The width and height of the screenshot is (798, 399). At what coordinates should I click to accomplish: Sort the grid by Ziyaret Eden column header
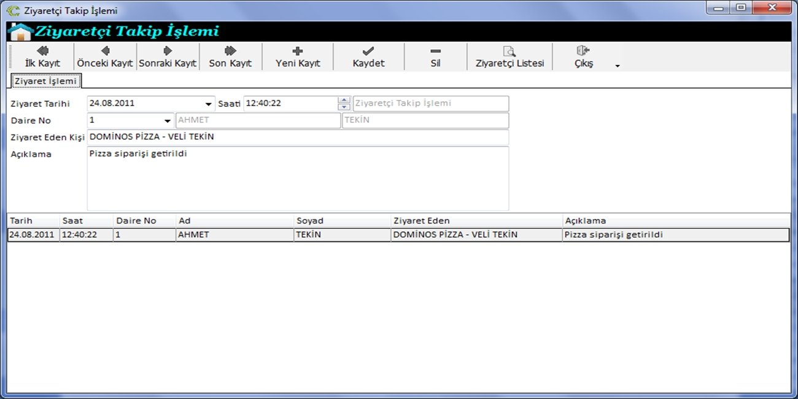tap(476, 221)
